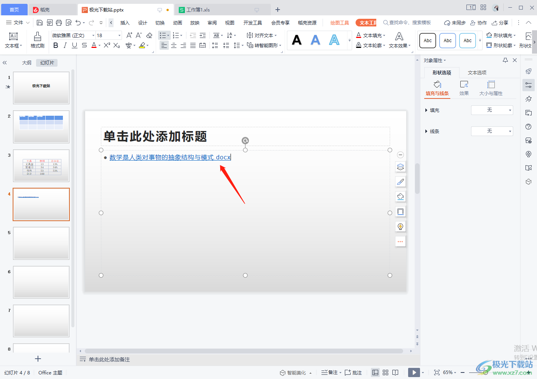Expand the Line section triangle

click(426, 131)
